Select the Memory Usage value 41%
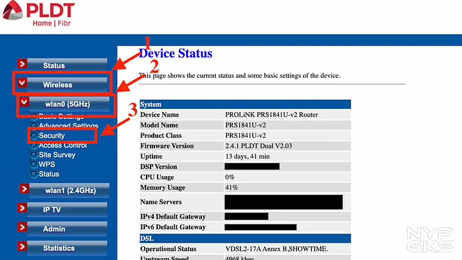462x260 pixels. [232, 187]
